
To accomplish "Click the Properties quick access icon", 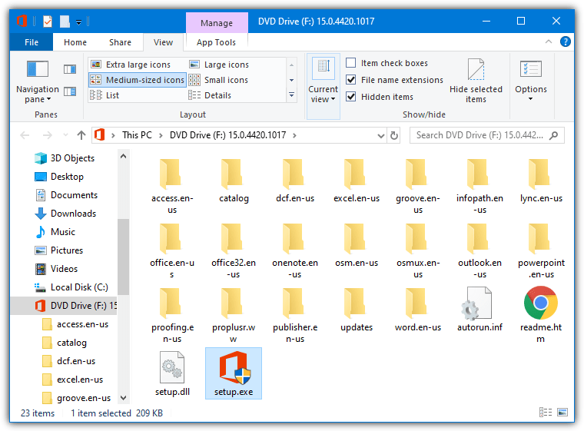I will click(x=48, y=22).
